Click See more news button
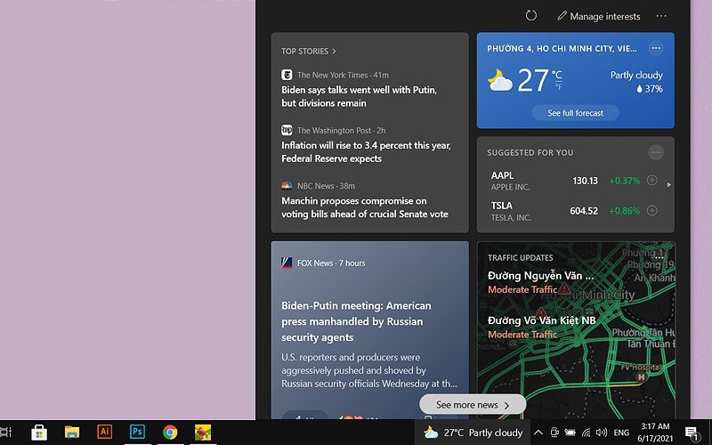 tap(473, 405)
